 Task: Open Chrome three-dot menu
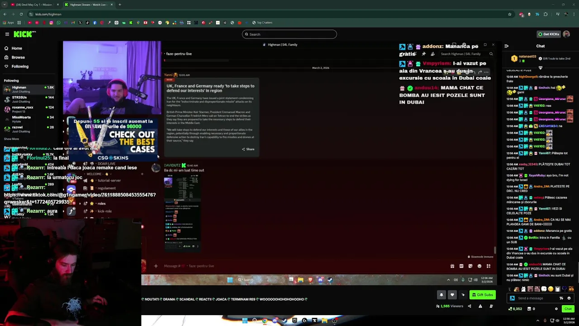point(574,14)
